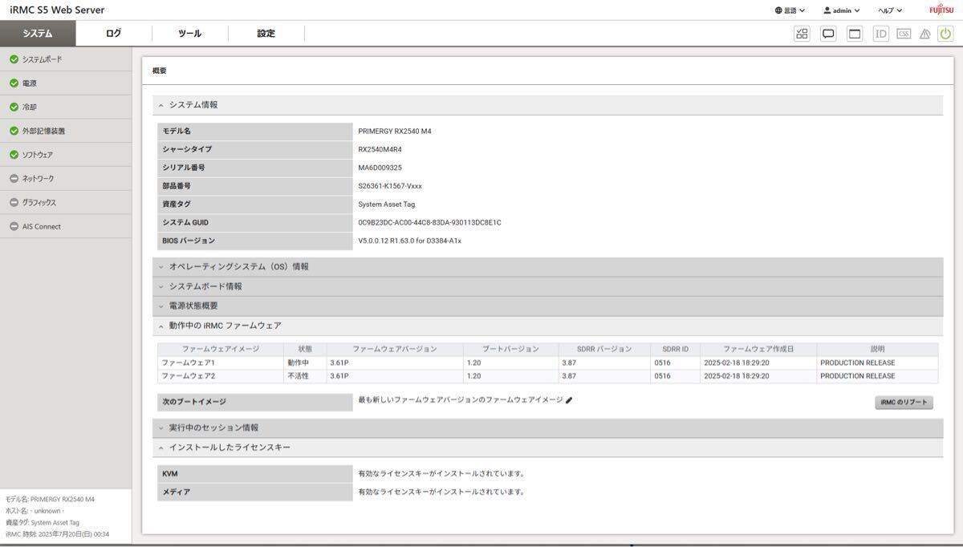The height and width of the screenshot is (547, 963).
Task: Click the green check icon beside 冷却
Action: [x=14, y=107]
